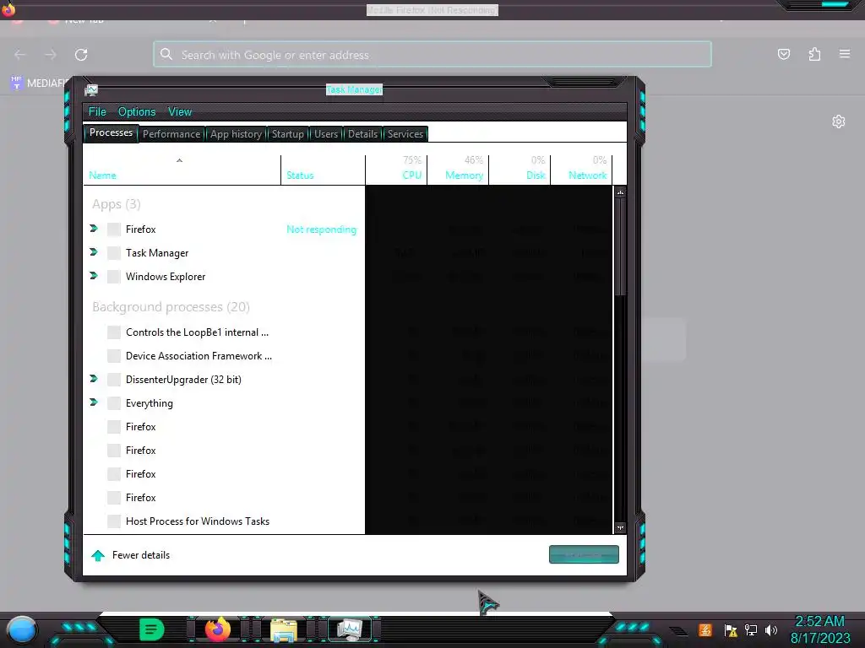Switch to the App history tab

tap(236, 134)
